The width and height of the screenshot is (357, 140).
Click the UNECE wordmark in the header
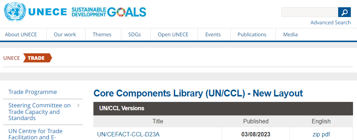47,12
